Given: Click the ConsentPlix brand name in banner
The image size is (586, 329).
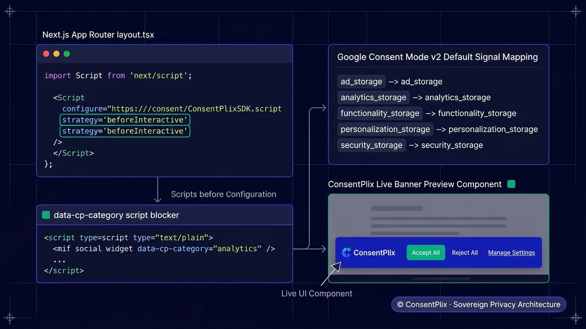Looking at the screenshot, I should [x=375, y=252].
